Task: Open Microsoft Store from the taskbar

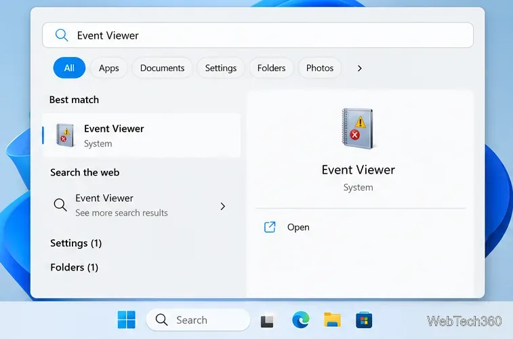Action: pos(364,320)
